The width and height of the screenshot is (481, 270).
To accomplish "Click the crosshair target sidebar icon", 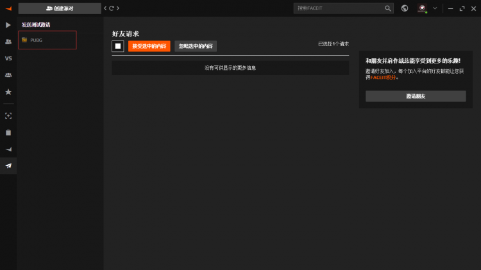I will click(x=8, y=115).
